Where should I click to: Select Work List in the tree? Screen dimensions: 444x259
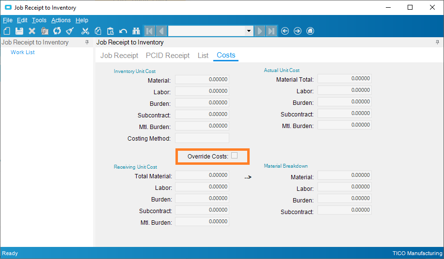23,52
